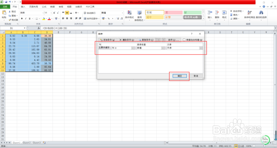Toggle underline formatting in ribbon
Image resolution: width=277 pixels, height=148 pixels.
(30, 18)
